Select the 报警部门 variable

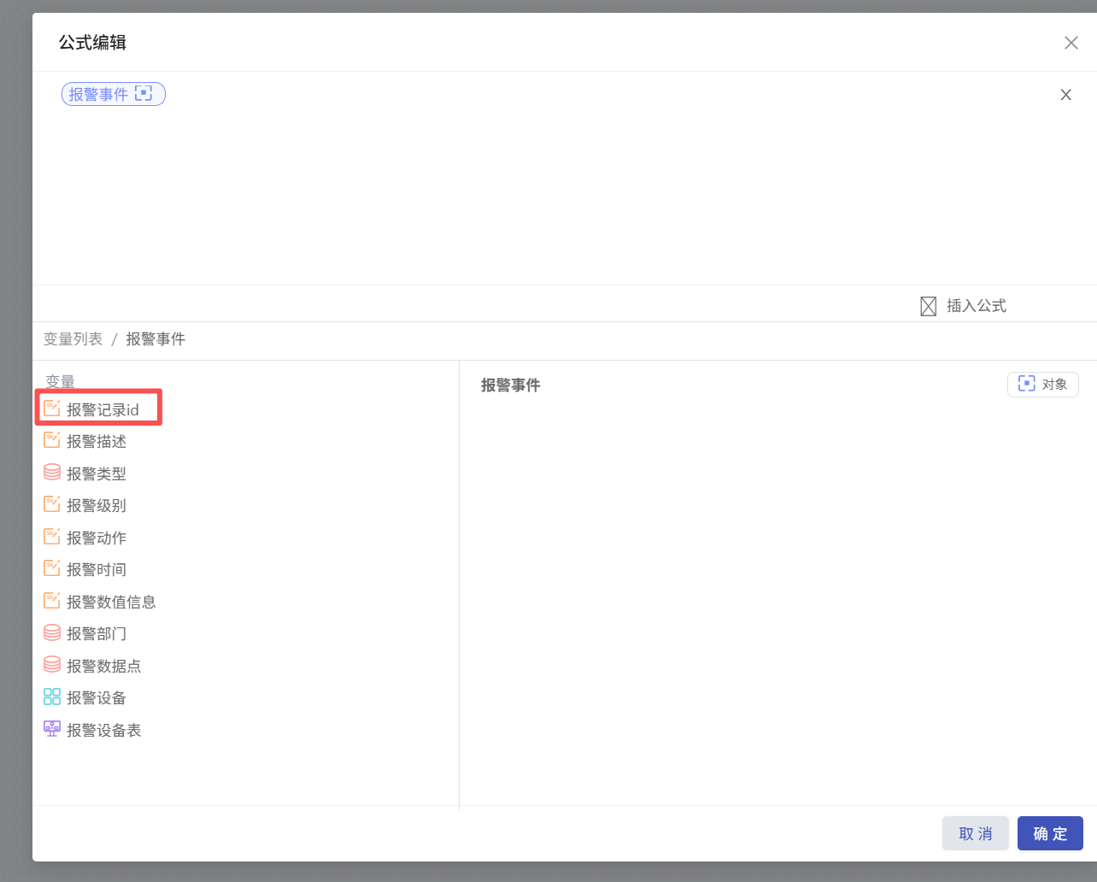[x=97, y=633]
